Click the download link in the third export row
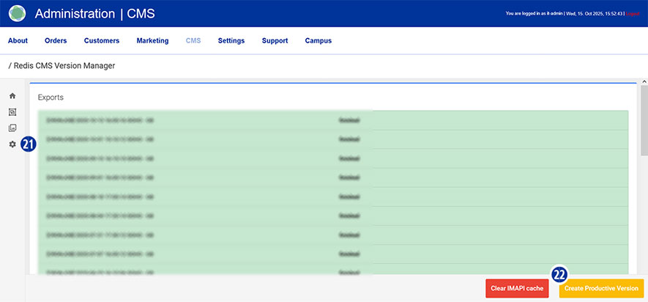This screenshot has width=648, height=302. click(349, 158)
